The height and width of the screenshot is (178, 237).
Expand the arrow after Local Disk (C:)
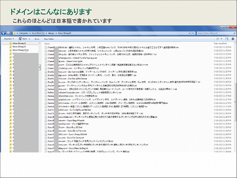click(x=46, y=33)
